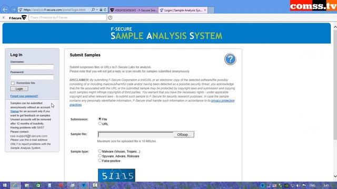The image size is (337, 189).
Task: Click the vertical scrollbar thumb
Action: point(335,85)
